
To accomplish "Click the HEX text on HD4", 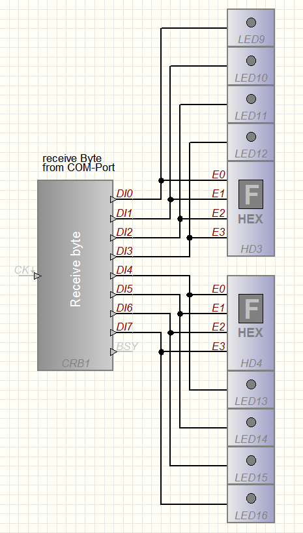I will (250, 332).
